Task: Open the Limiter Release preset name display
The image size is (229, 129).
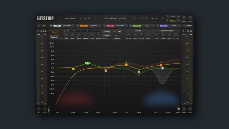Action: (x=114, y=19)
